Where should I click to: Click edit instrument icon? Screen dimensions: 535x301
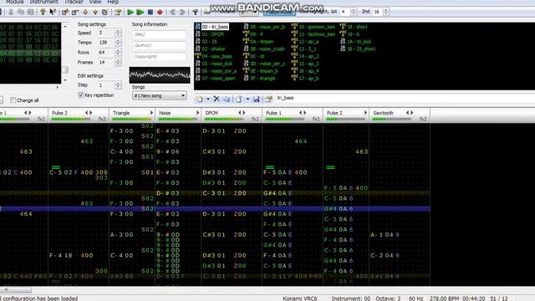[x=268, y=99]
